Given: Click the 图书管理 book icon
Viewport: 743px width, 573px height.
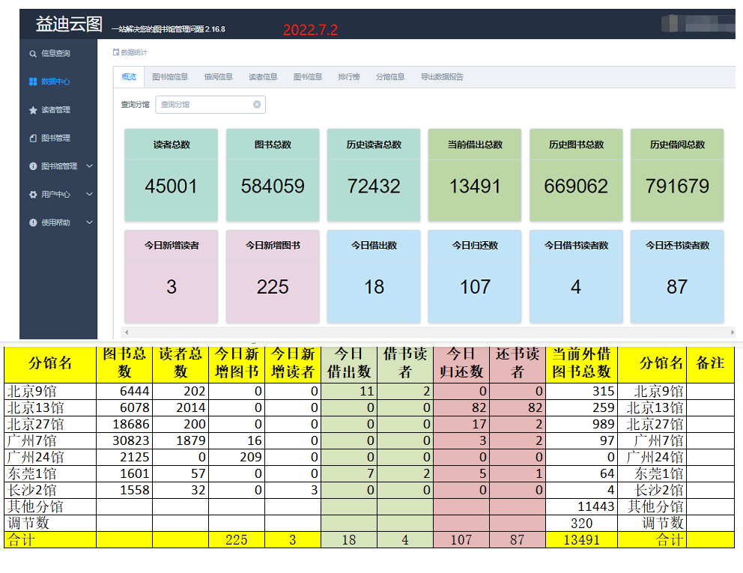Looking at the screenshot, I should (33, 139).
